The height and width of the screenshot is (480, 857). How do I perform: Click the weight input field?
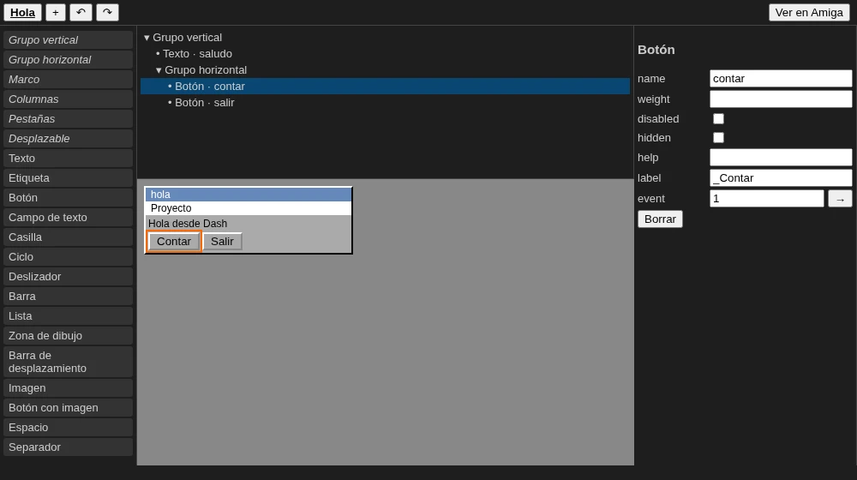781,99
